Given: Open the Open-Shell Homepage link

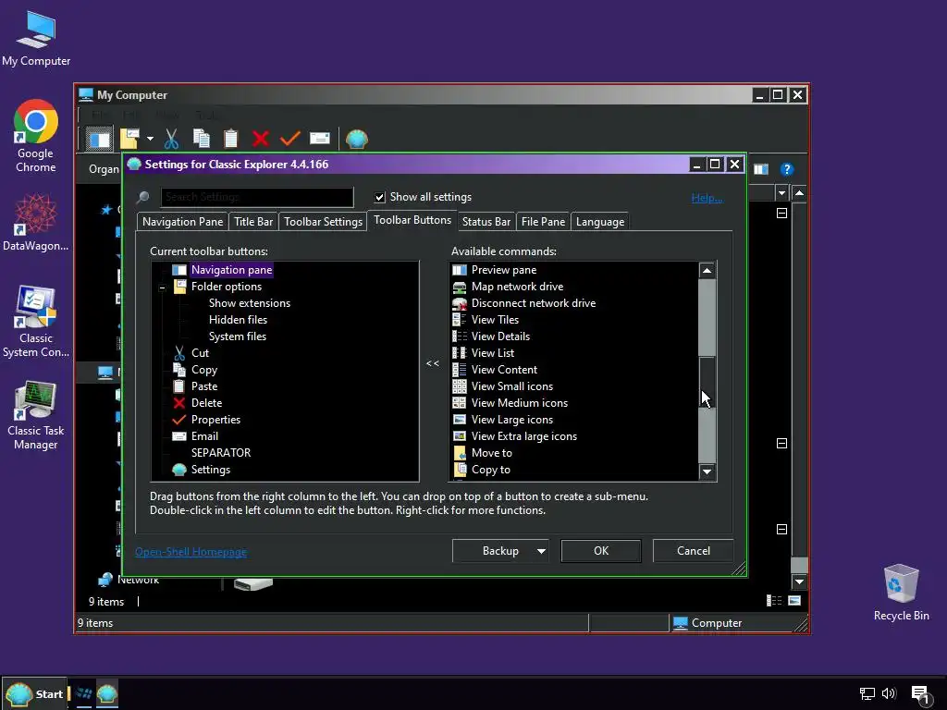Looking at the screenshot, I should point(191,552).
